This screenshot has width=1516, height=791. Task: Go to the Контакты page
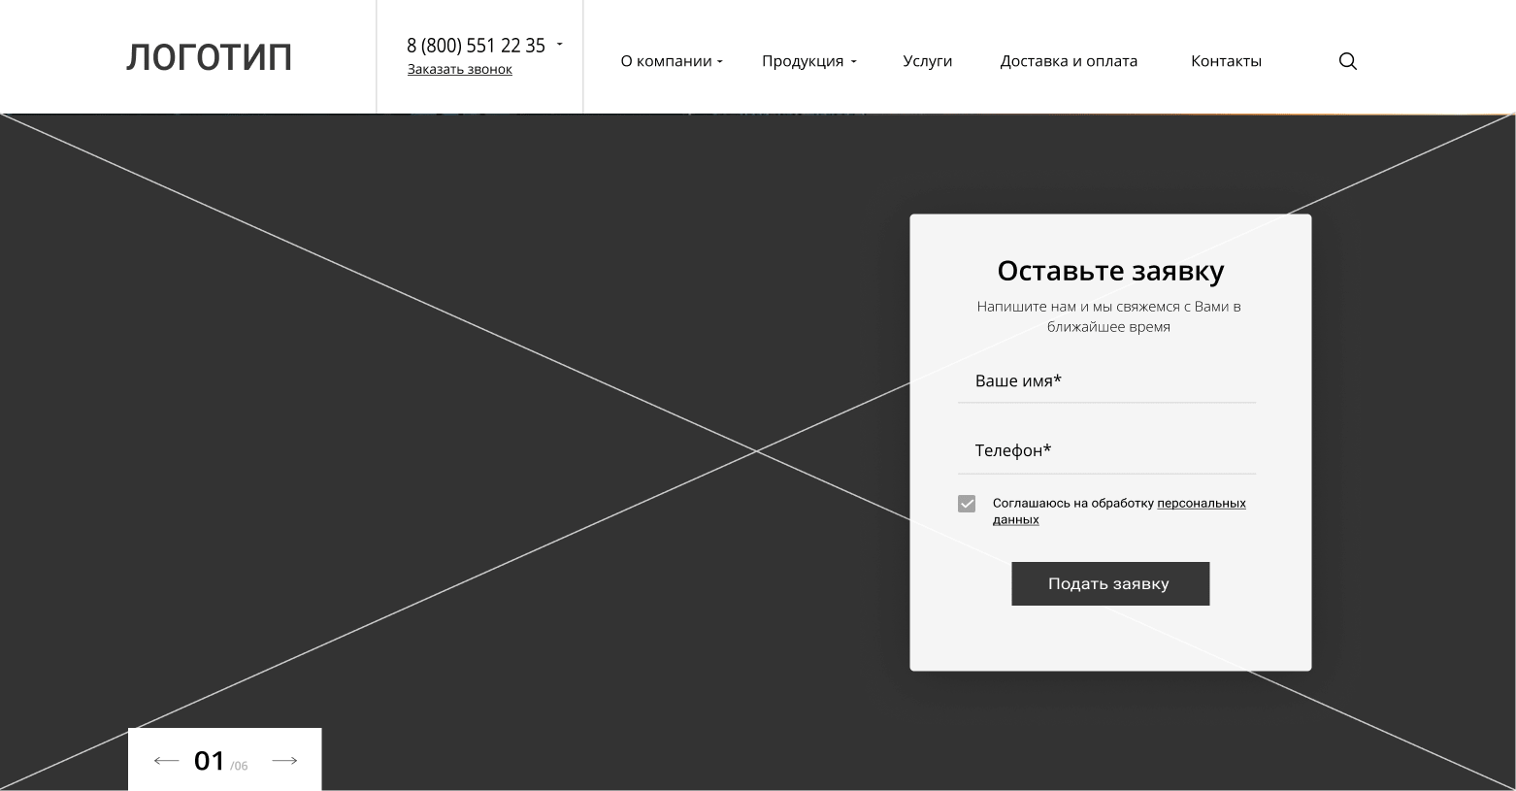pos(1226,61)
